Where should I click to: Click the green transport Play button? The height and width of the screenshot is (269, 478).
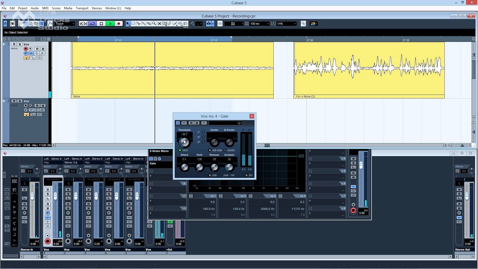click(x=110, y=24)
